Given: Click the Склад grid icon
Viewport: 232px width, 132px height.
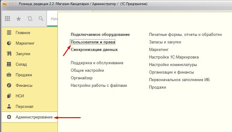Looking at the screenshot, I should coord(9,64).
